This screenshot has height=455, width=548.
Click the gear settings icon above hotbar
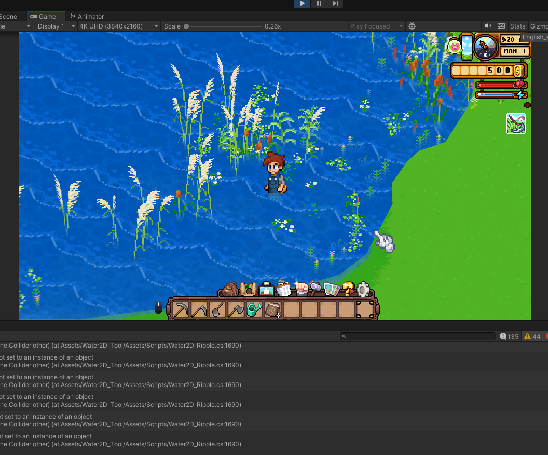[363, 288]
